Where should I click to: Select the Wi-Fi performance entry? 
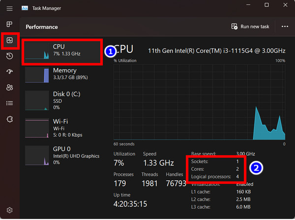[62, 128]
